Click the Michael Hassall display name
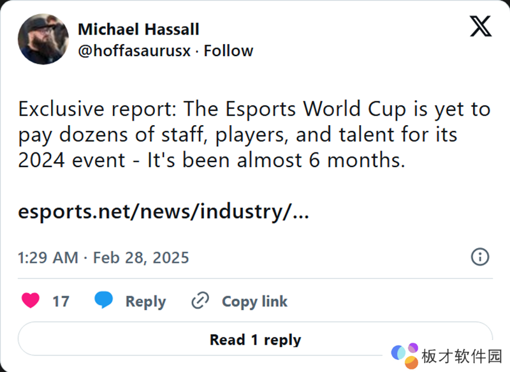This screenshot has width=510, height=372. (x=138, y=29)
